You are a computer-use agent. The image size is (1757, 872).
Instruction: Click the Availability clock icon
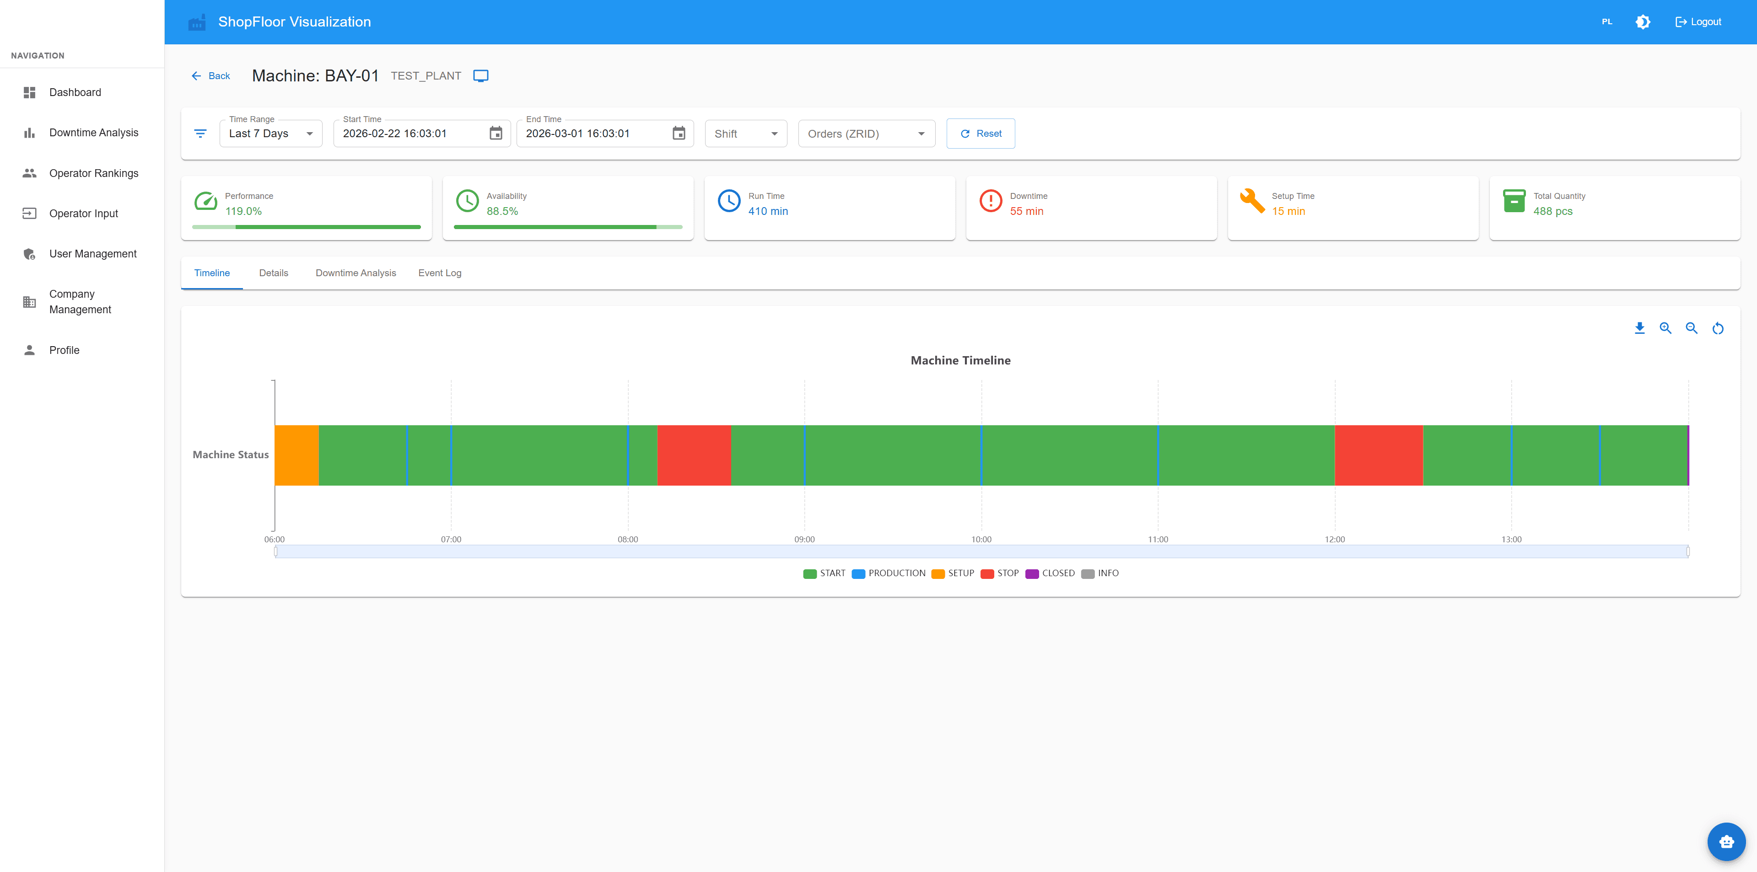click(x=467, y=201)
